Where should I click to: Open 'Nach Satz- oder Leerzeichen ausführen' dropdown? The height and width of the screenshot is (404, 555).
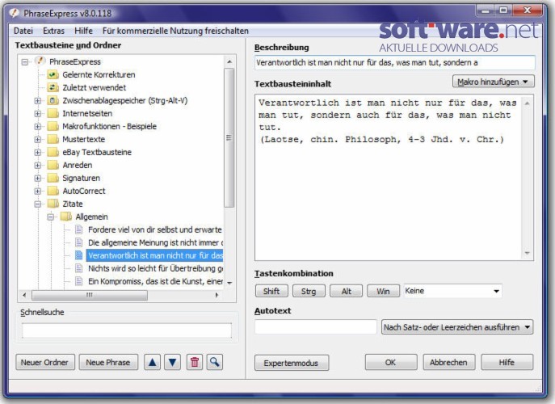point(457,327)
